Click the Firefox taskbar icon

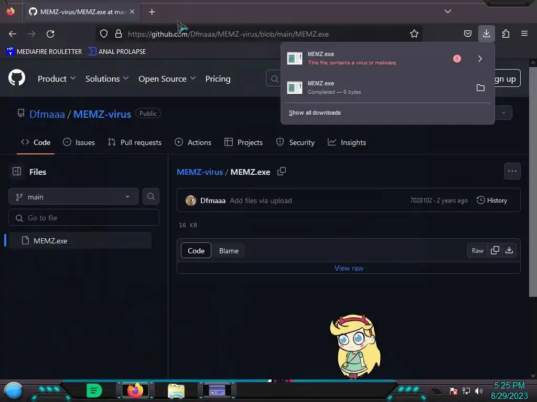pos(135,390)
